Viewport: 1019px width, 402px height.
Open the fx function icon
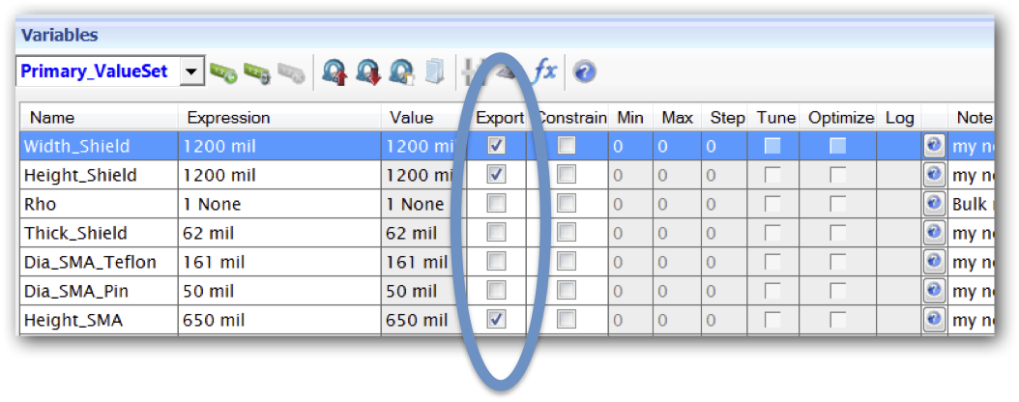pyautogui.click(x=546, y=71)
